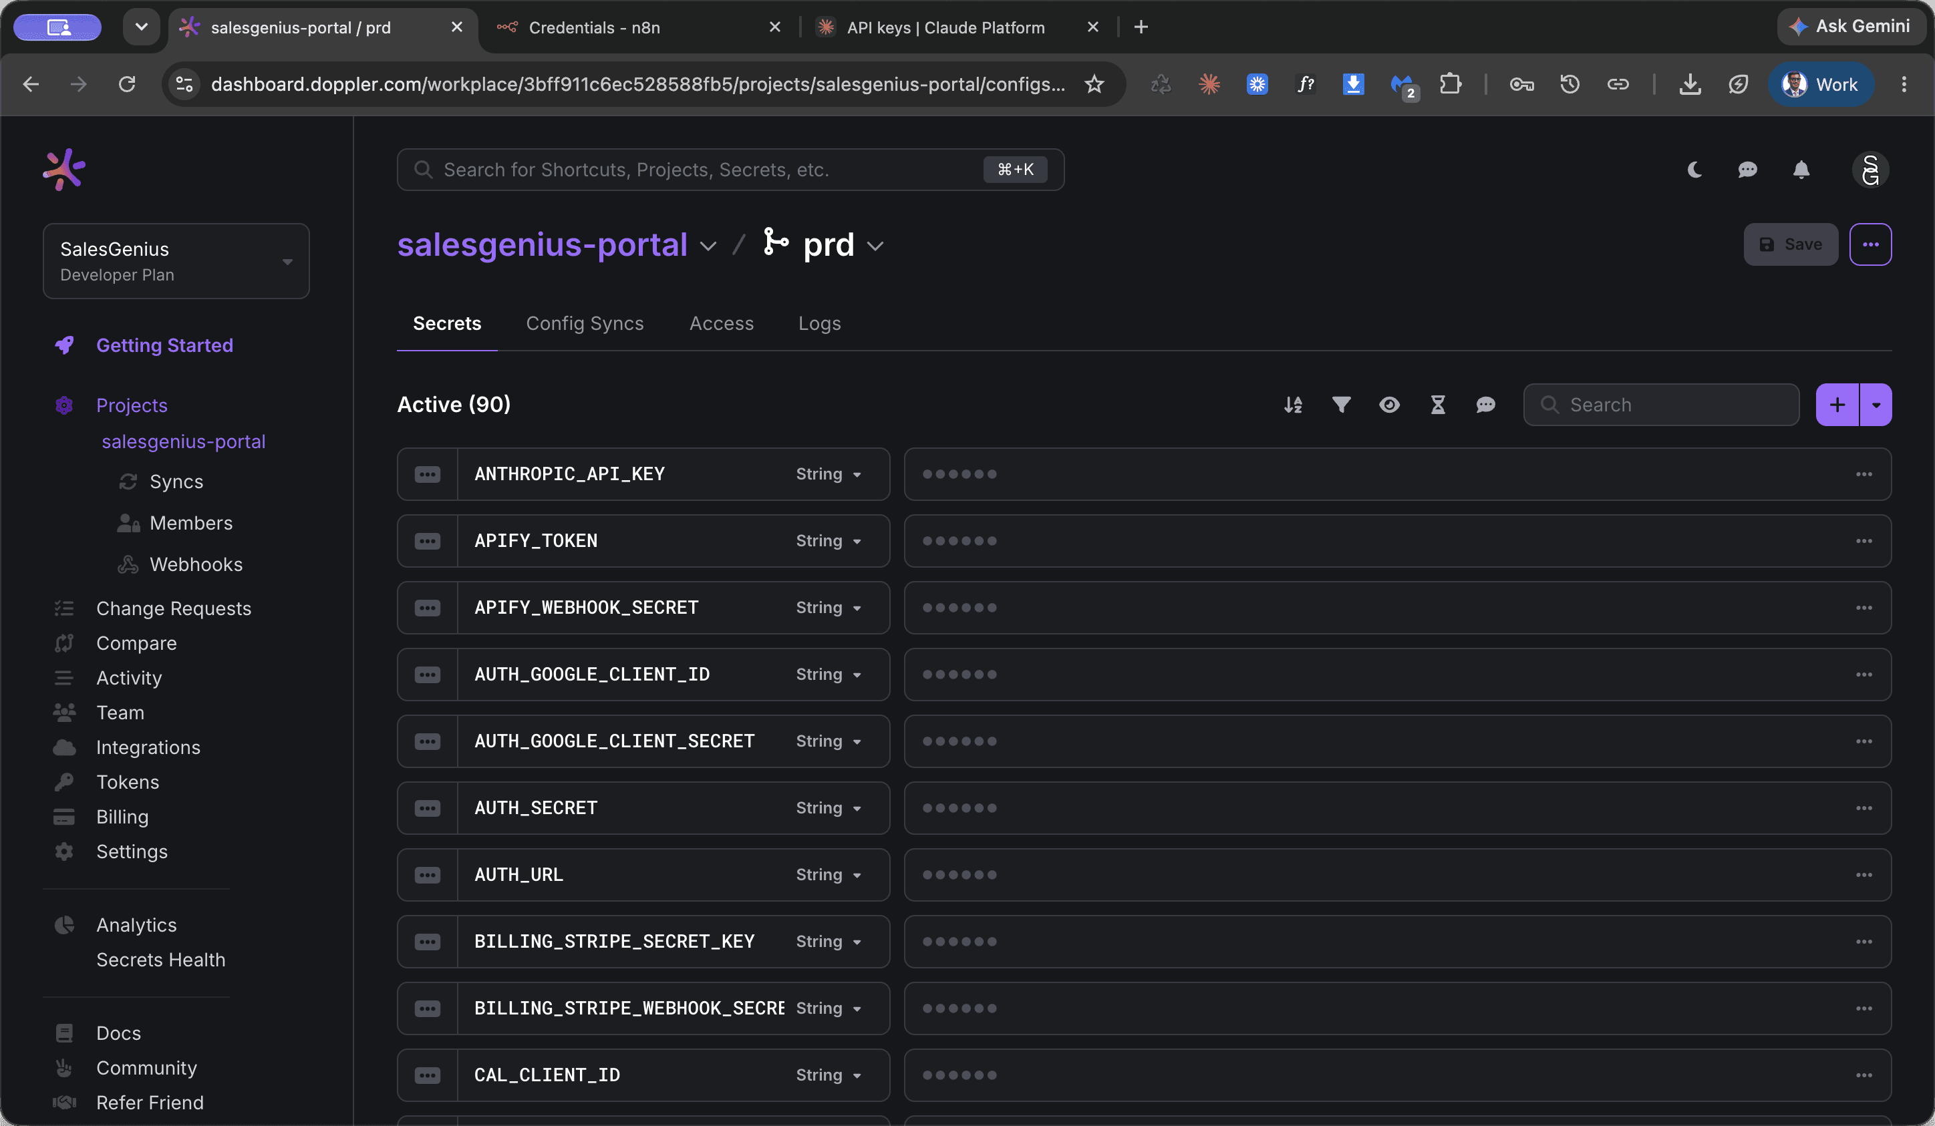The width and height of the screenshot is (1935, 1126).
Task: Click the Doppler logo in sidebar
Action: click(63, 170)
